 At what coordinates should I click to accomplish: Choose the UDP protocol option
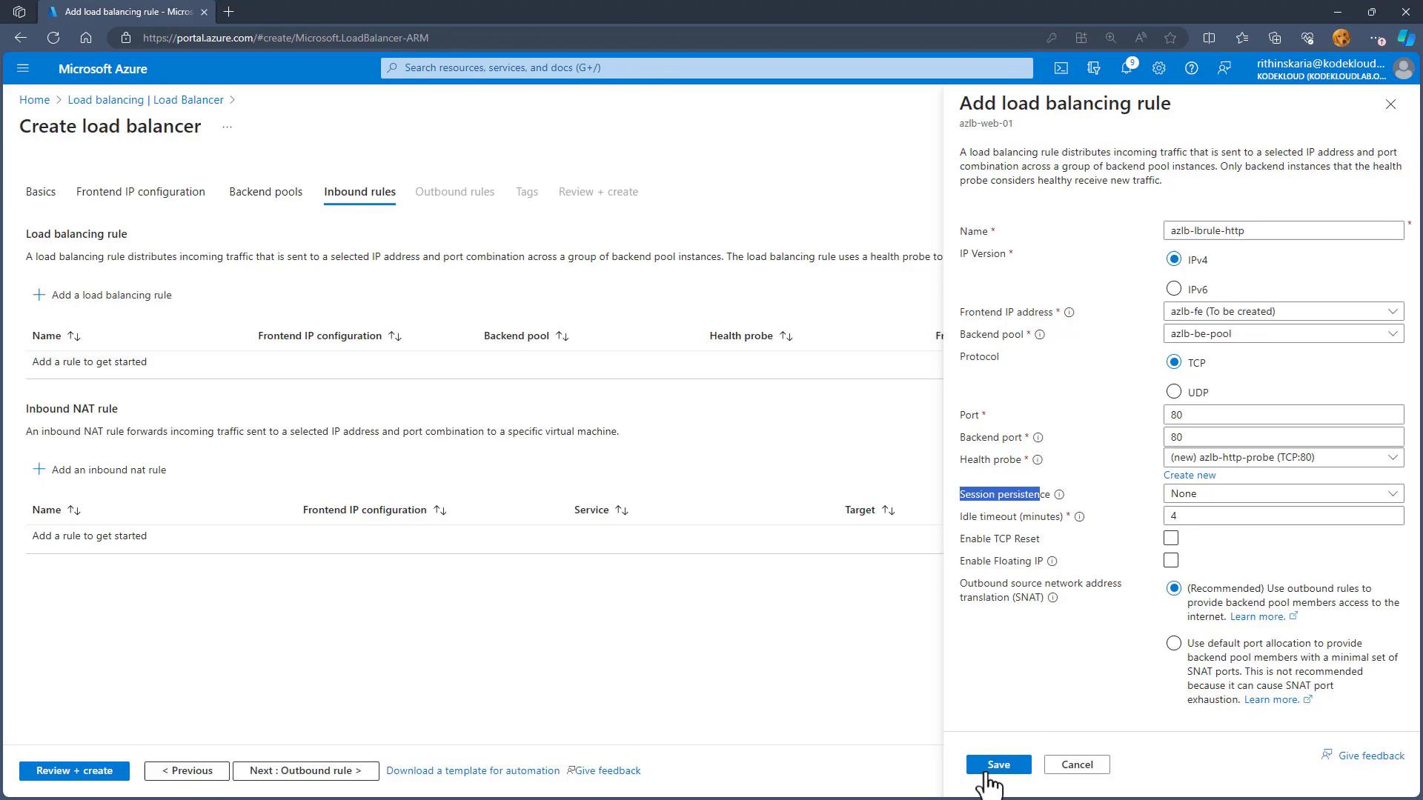tap(1173, 392)
